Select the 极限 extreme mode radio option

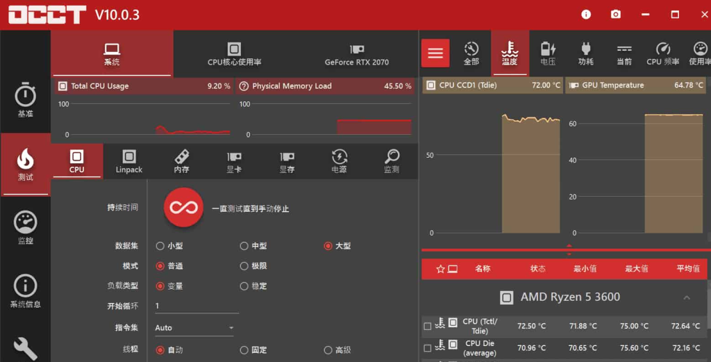(244, 266)
